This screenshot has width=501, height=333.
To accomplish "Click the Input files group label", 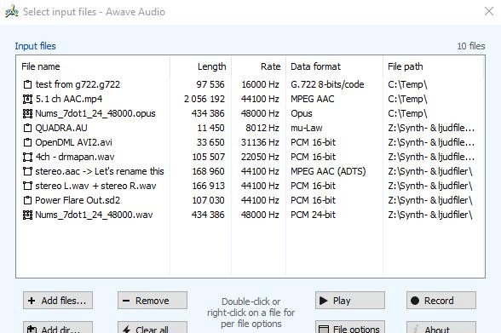I will 35,46.
